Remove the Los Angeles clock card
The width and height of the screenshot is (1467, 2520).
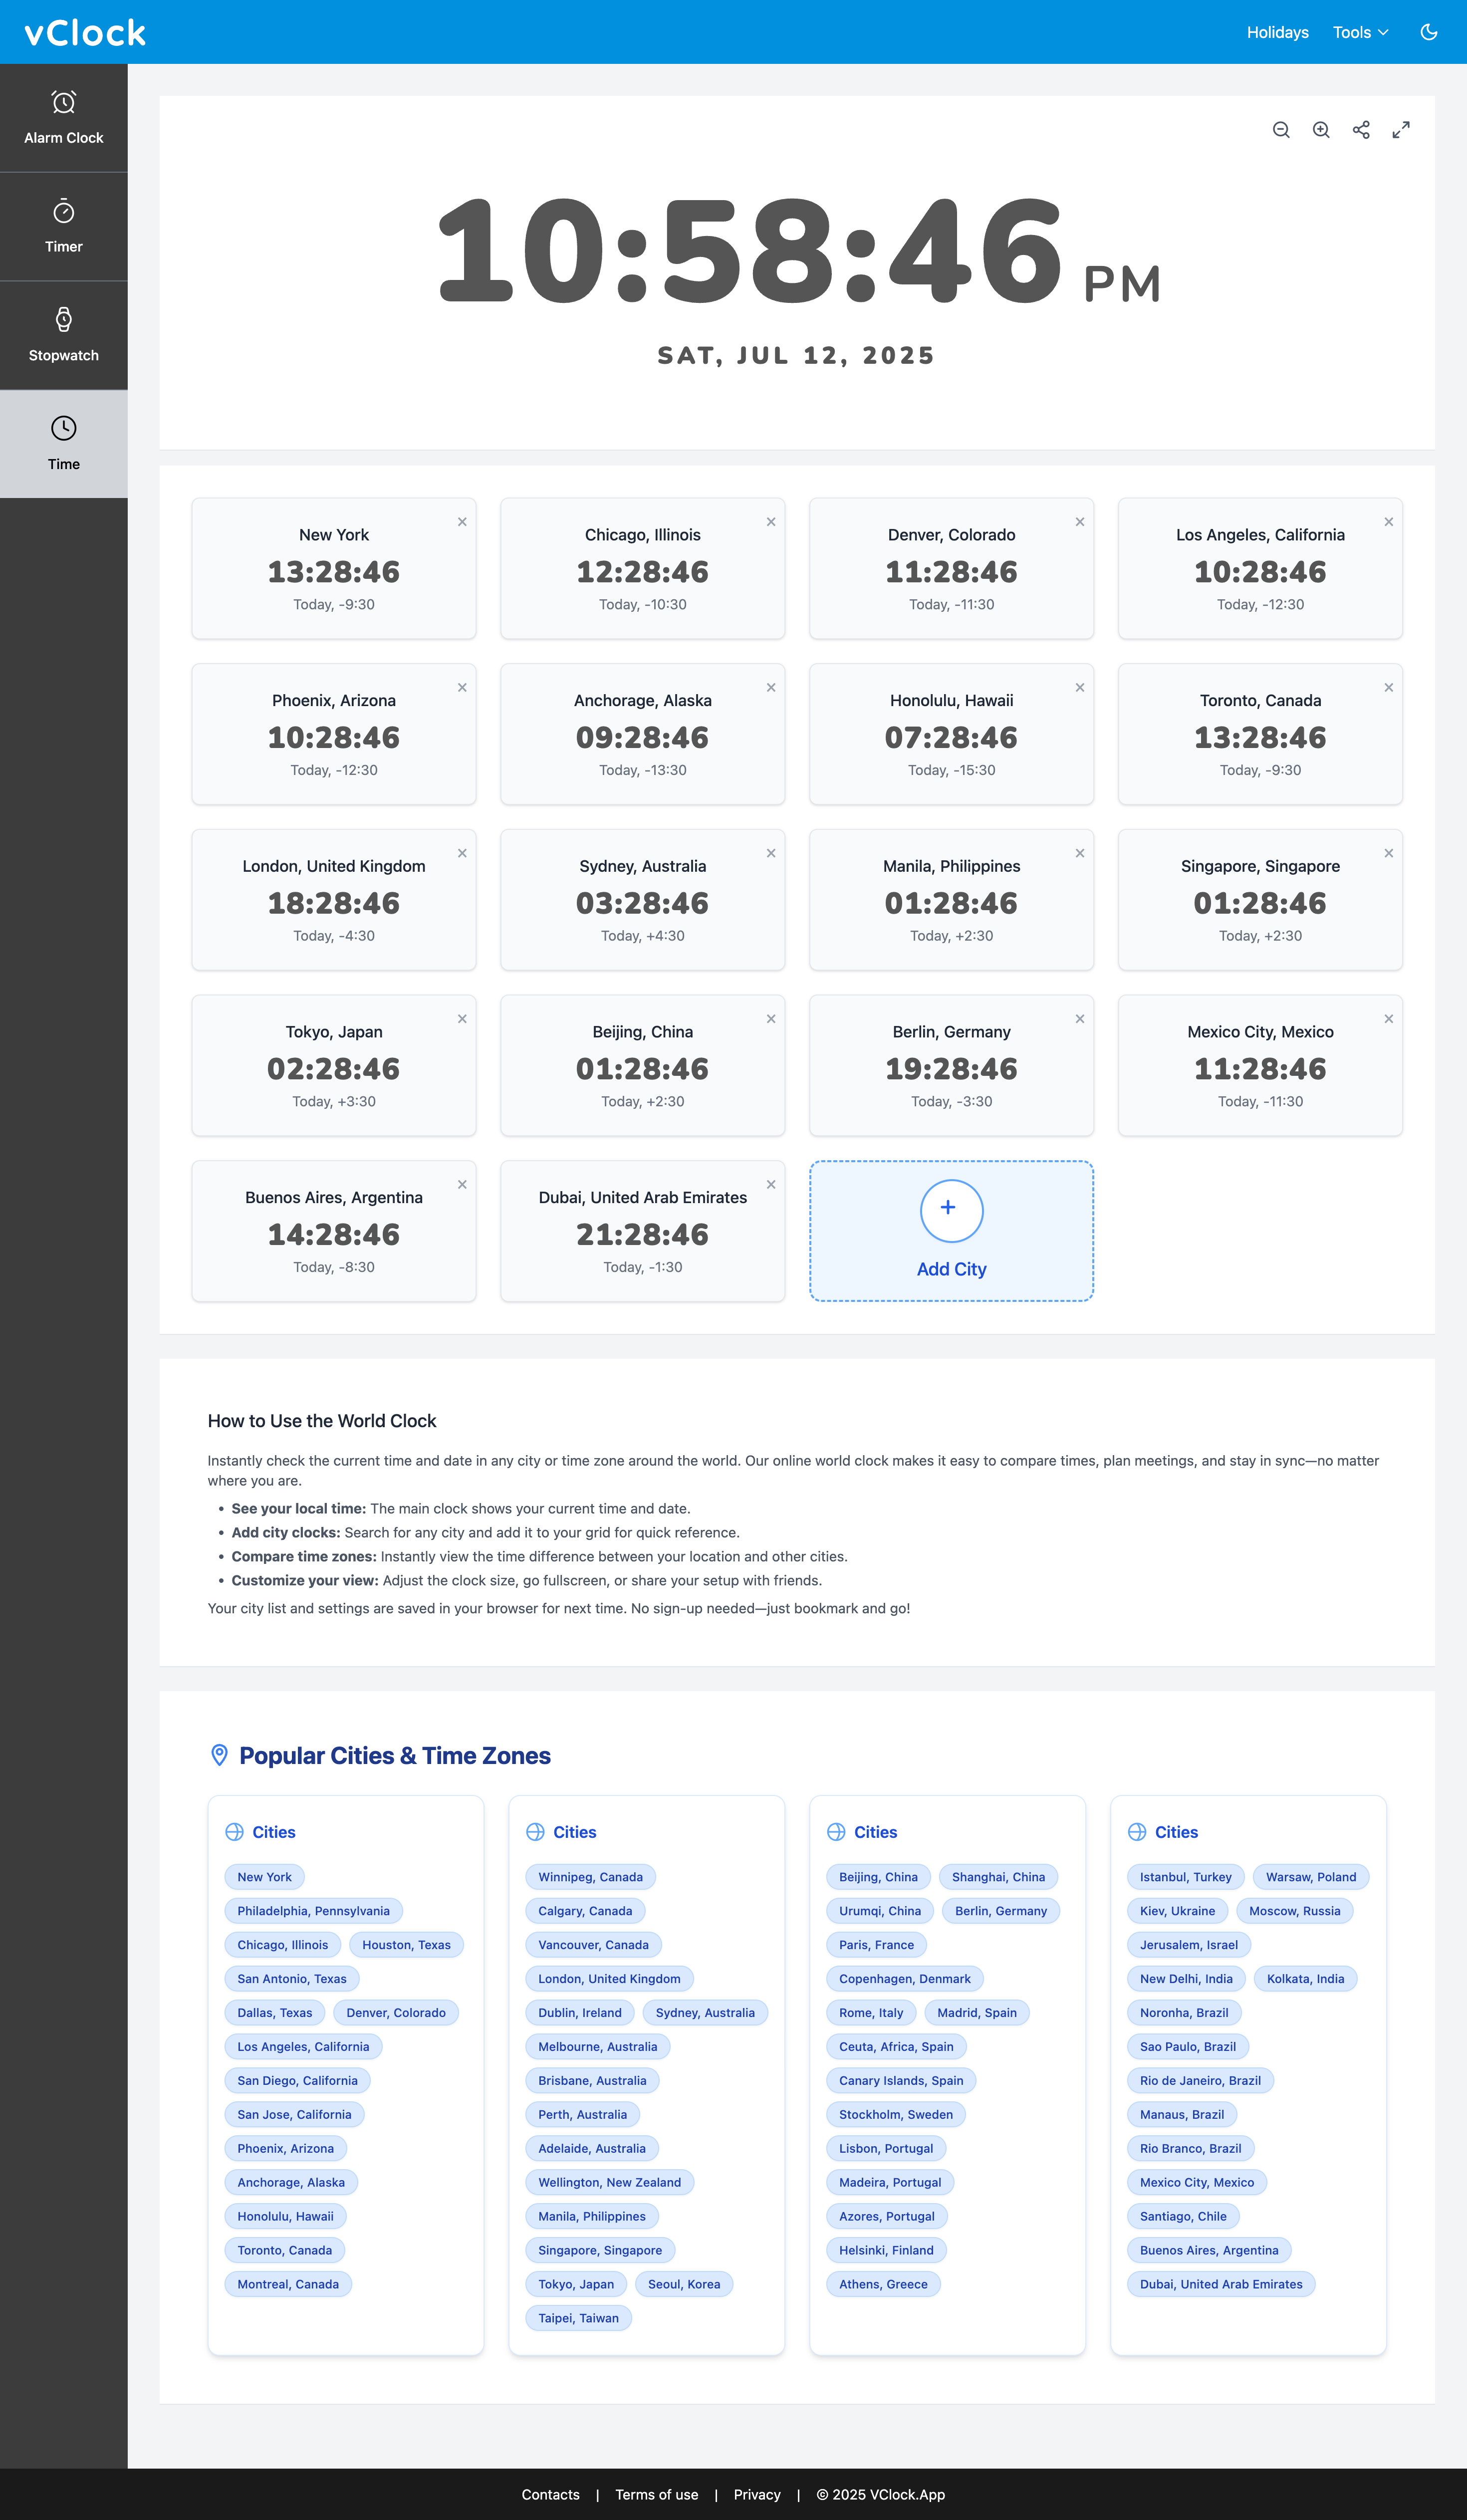[x=1388, y=522]
